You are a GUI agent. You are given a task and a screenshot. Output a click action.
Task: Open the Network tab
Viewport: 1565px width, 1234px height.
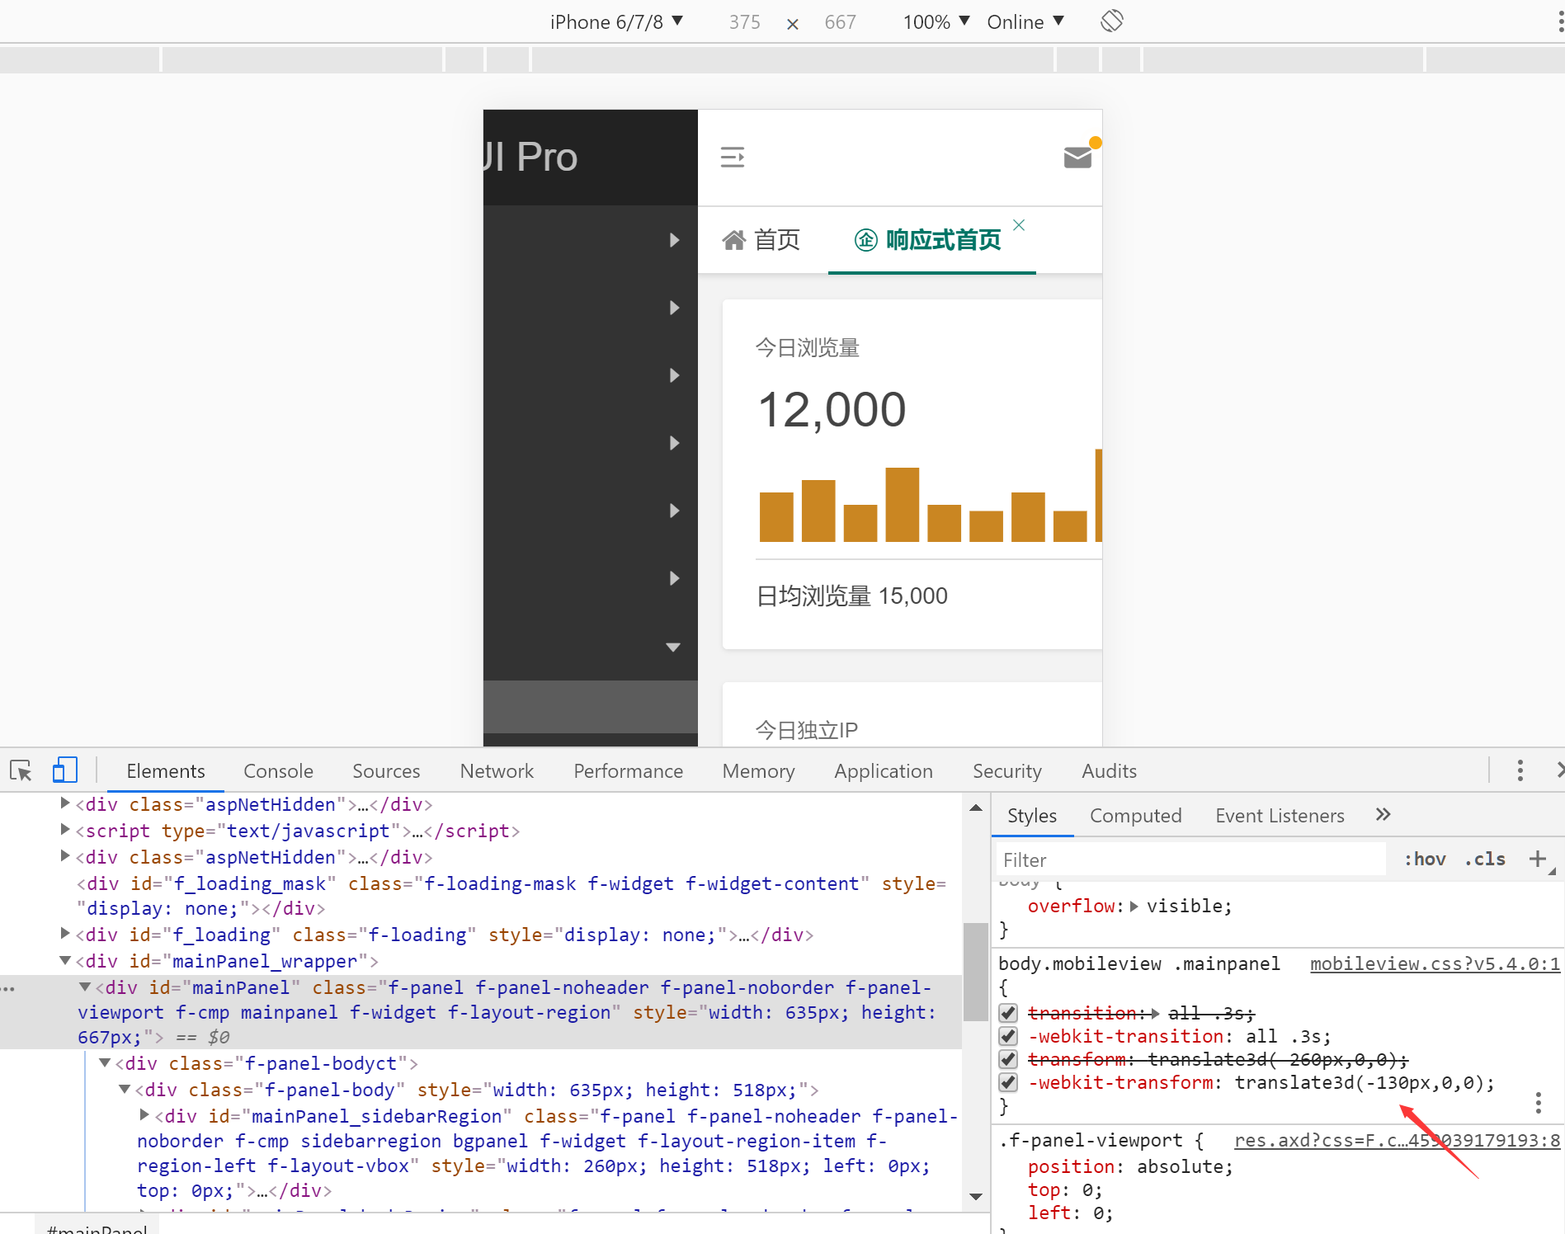497,770
